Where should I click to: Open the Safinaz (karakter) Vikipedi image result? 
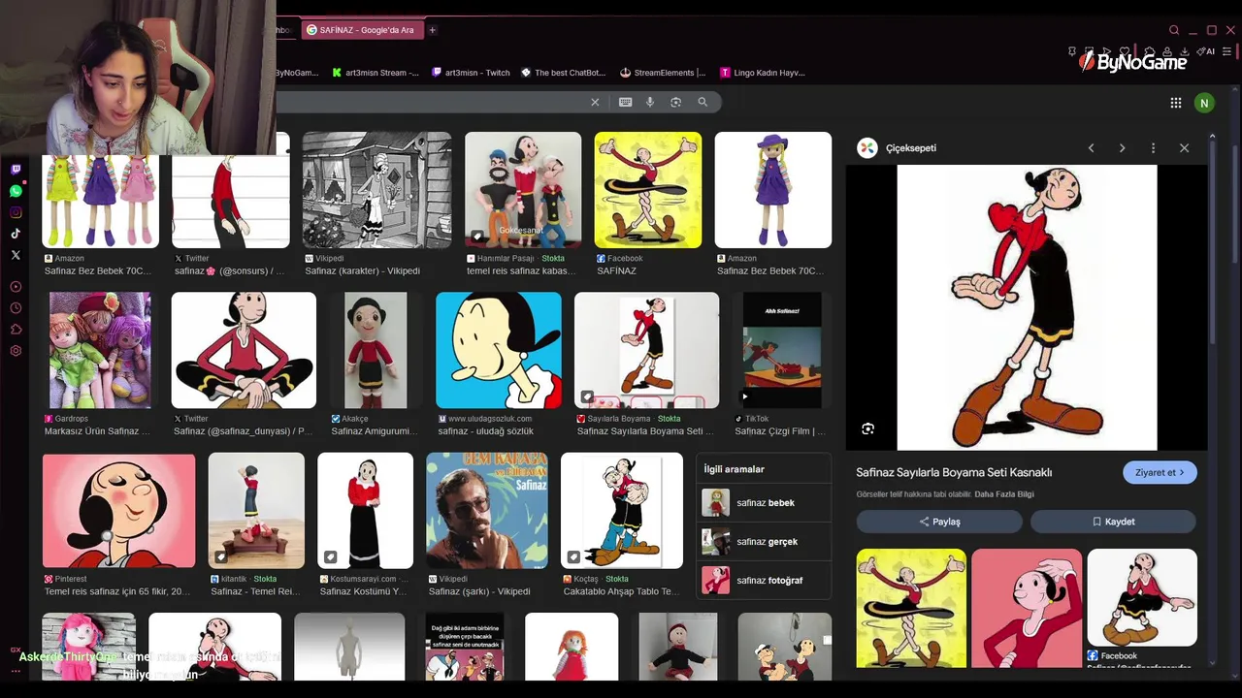point(376,190)
